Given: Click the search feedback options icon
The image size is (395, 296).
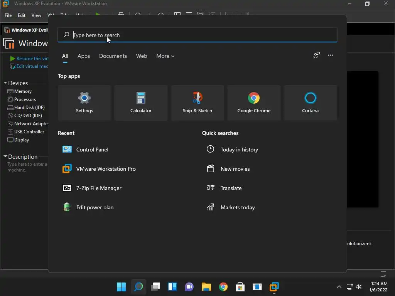Looking at the screenshot, I should pyautogui.click(x=317, y=55).
